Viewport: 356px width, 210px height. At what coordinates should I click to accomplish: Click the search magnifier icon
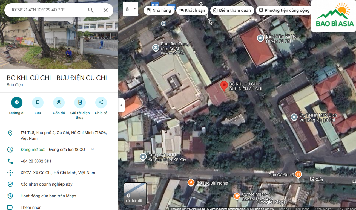(91, 10)
